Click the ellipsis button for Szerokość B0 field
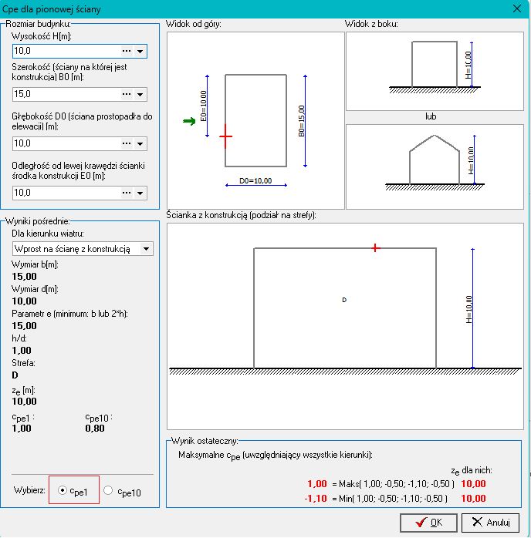The image size is (531, 538). pos(127,94)
